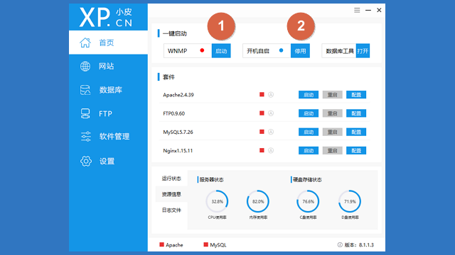Click the D drive 71.9% gauge

[350, 201]
